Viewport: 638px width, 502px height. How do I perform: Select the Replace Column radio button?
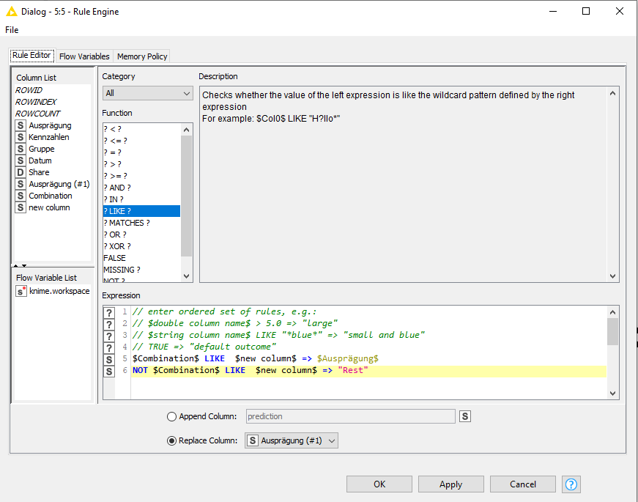171,440
